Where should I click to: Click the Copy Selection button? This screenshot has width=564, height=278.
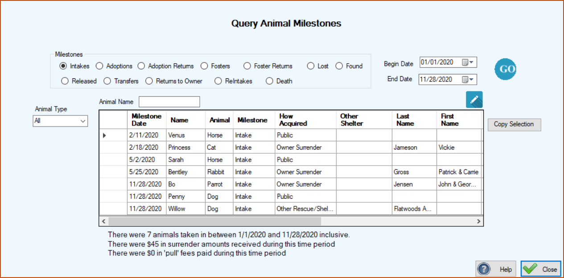(x=514, y=124)
